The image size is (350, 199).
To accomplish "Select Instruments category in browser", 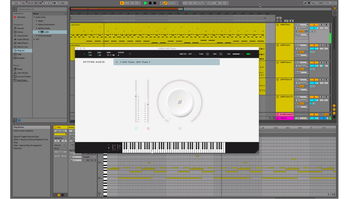I will click(22, 36).
